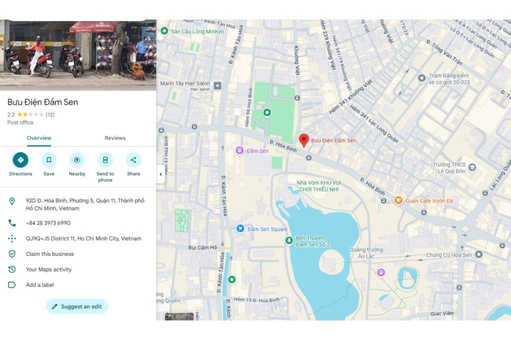Collapse the side panel arrow

[x=160, y=174]
